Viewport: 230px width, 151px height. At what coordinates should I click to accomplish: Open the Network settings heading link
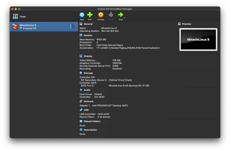(x=89, y=102)
